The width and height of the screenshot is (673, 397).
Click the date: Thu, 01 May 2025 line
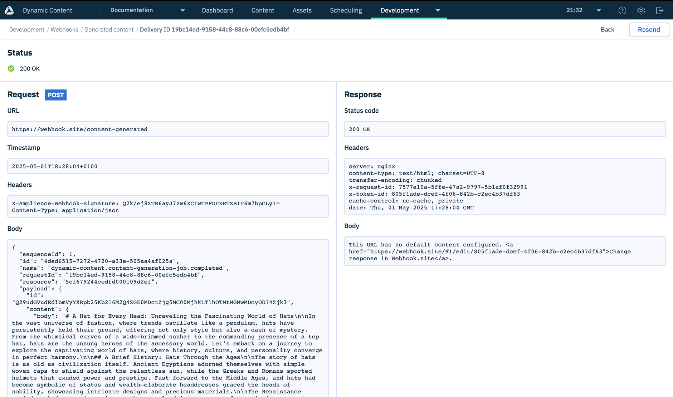[411, 207]
